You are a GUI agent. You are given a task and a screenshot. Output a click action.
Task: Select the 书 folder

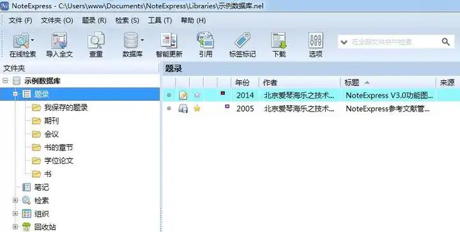[x=48, y=174]
